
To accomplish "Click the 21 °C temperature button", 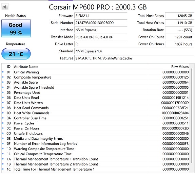I will pos(16,54).
